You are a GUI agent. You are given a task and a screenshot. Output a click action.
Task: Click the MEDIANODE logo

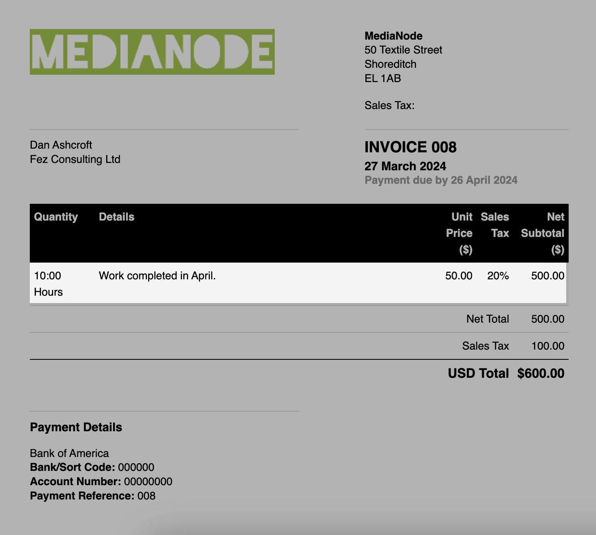[x=152, y=52]
